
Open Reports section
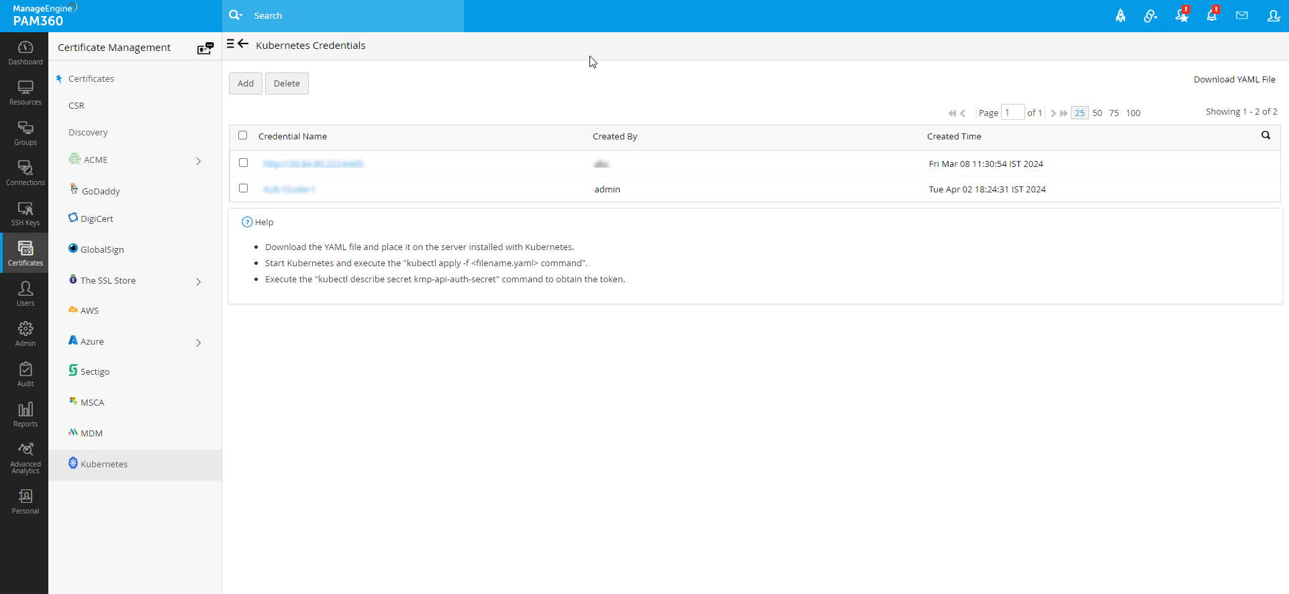tap(25, 414)
